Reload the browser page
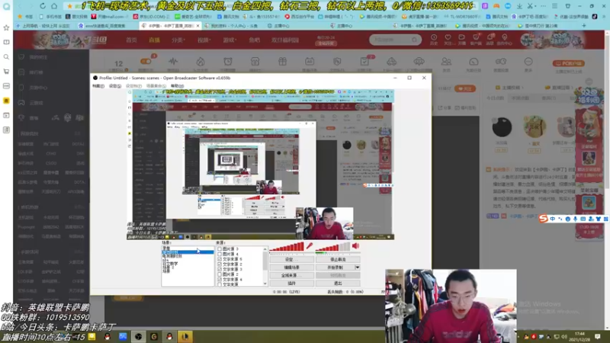 [43, 6]
